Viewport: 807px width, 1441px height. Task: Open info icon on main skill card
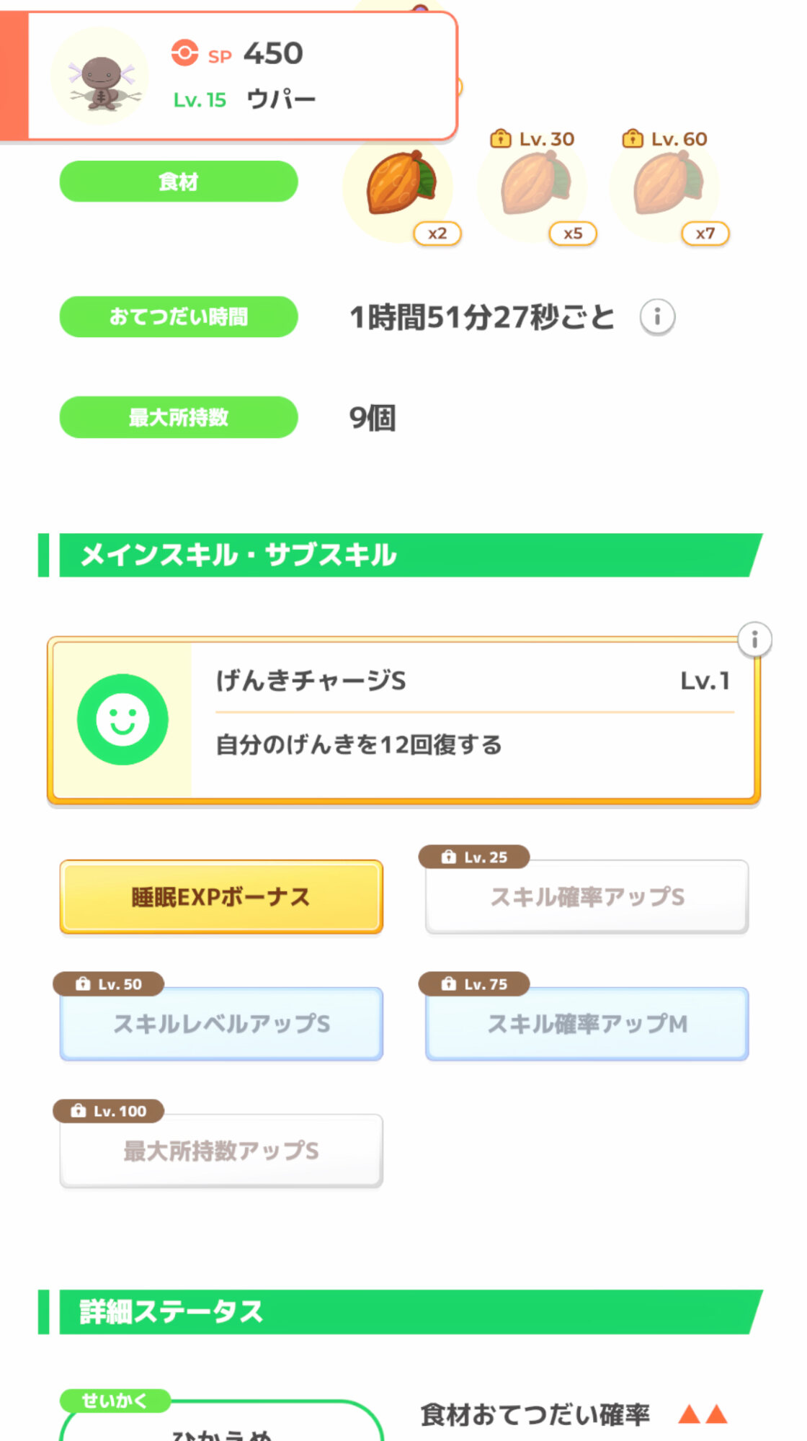[754, 640]
